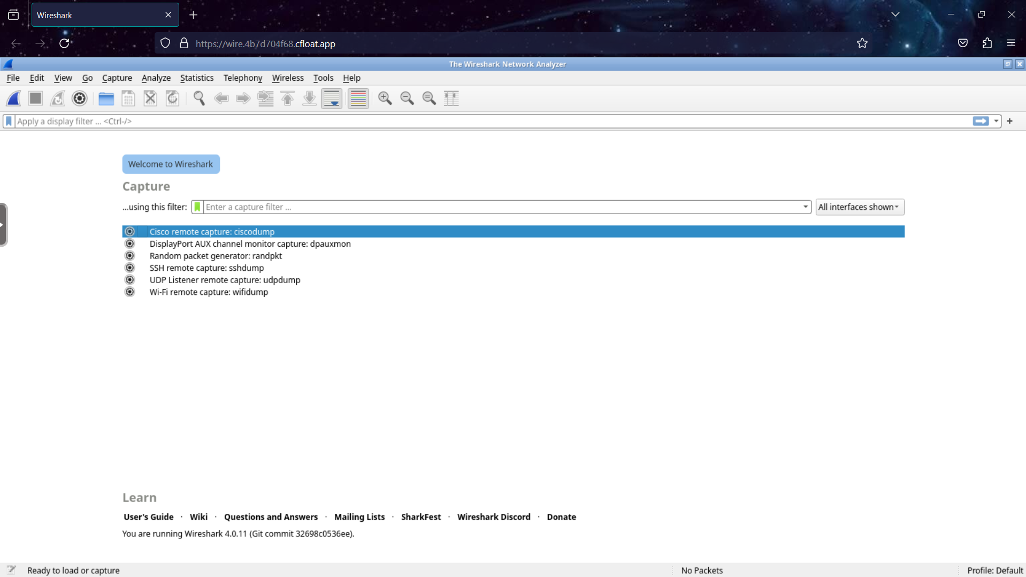Apply display filter arrow button
1026x577 pixels.
pyautogui.click(x=981, y=122)
